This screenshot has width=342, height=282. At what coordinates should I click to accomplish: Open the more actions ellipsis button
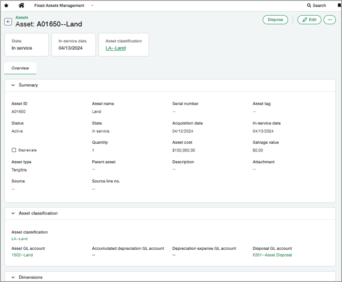pos(330,20)
